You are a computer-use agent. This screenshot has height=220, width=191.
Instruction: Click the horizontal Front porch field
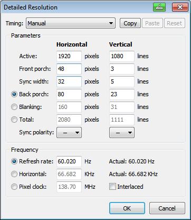click(69, 69)
